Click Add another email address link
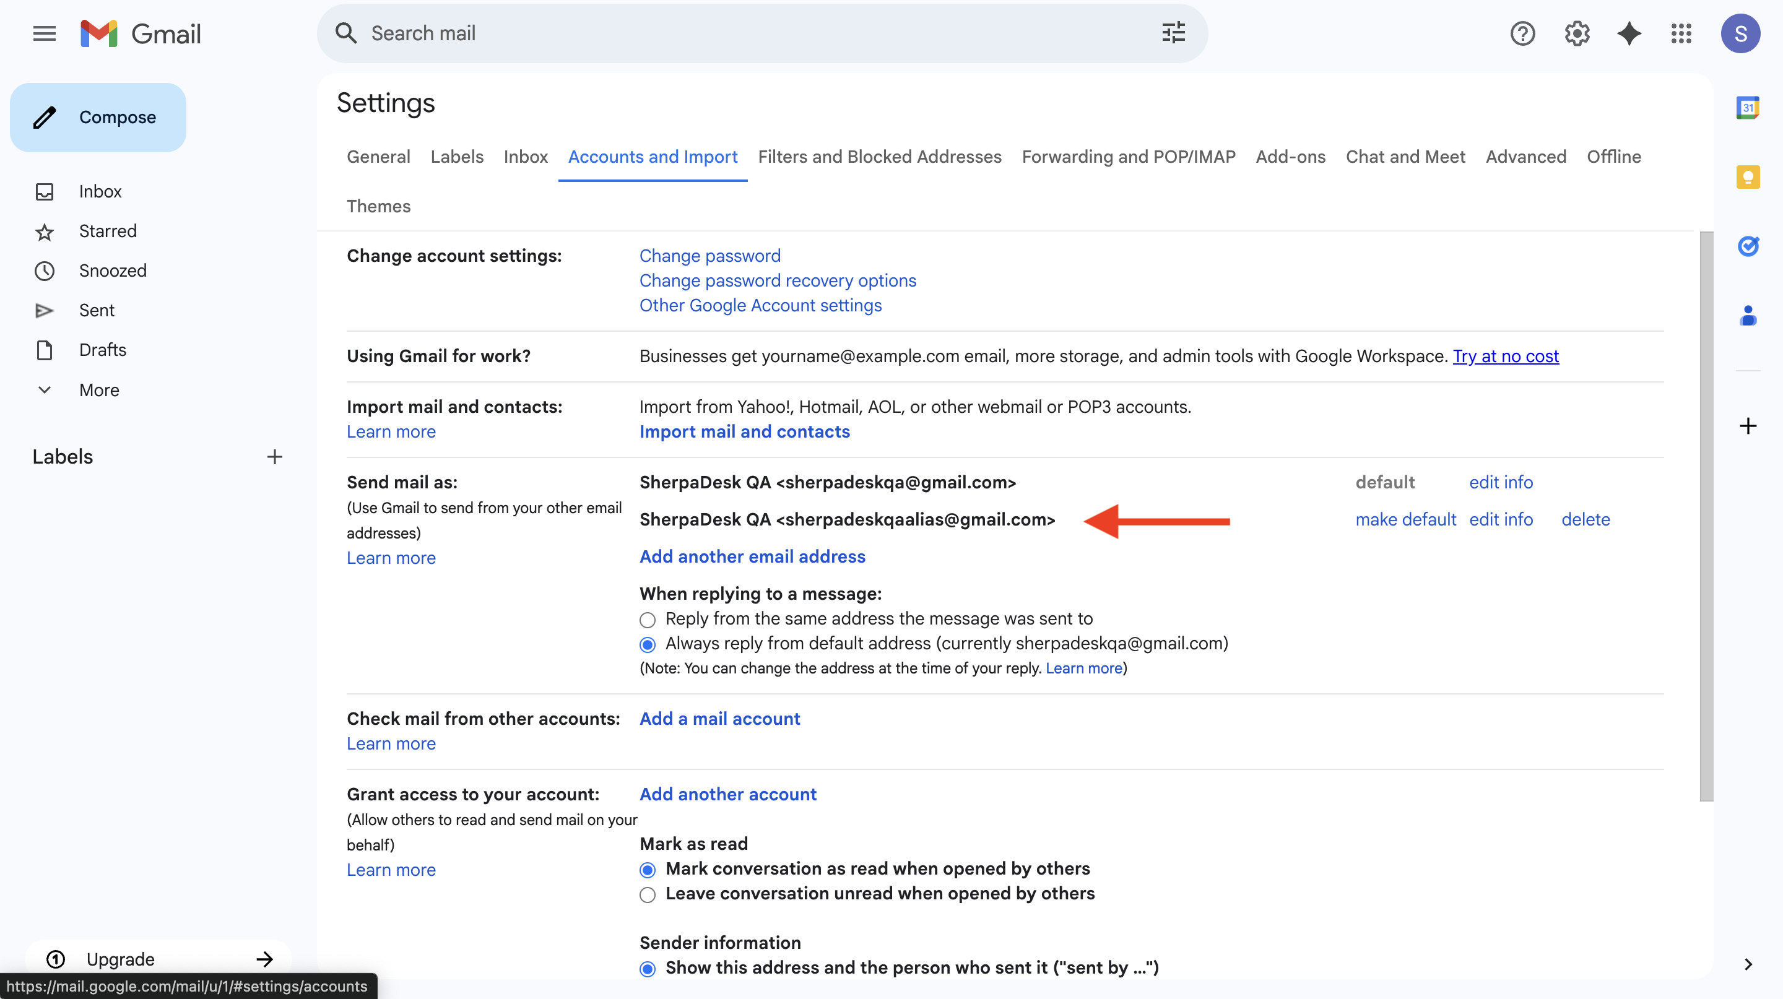 [x=752, y=557]
